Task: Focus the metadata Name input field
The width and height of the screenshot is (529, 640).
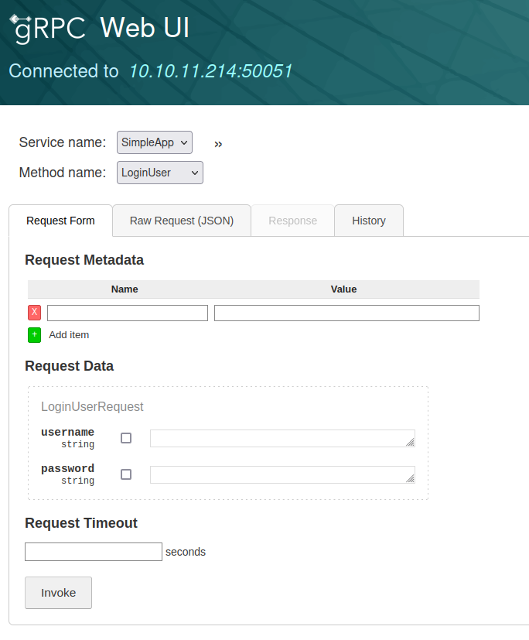Action: (128, 313)
